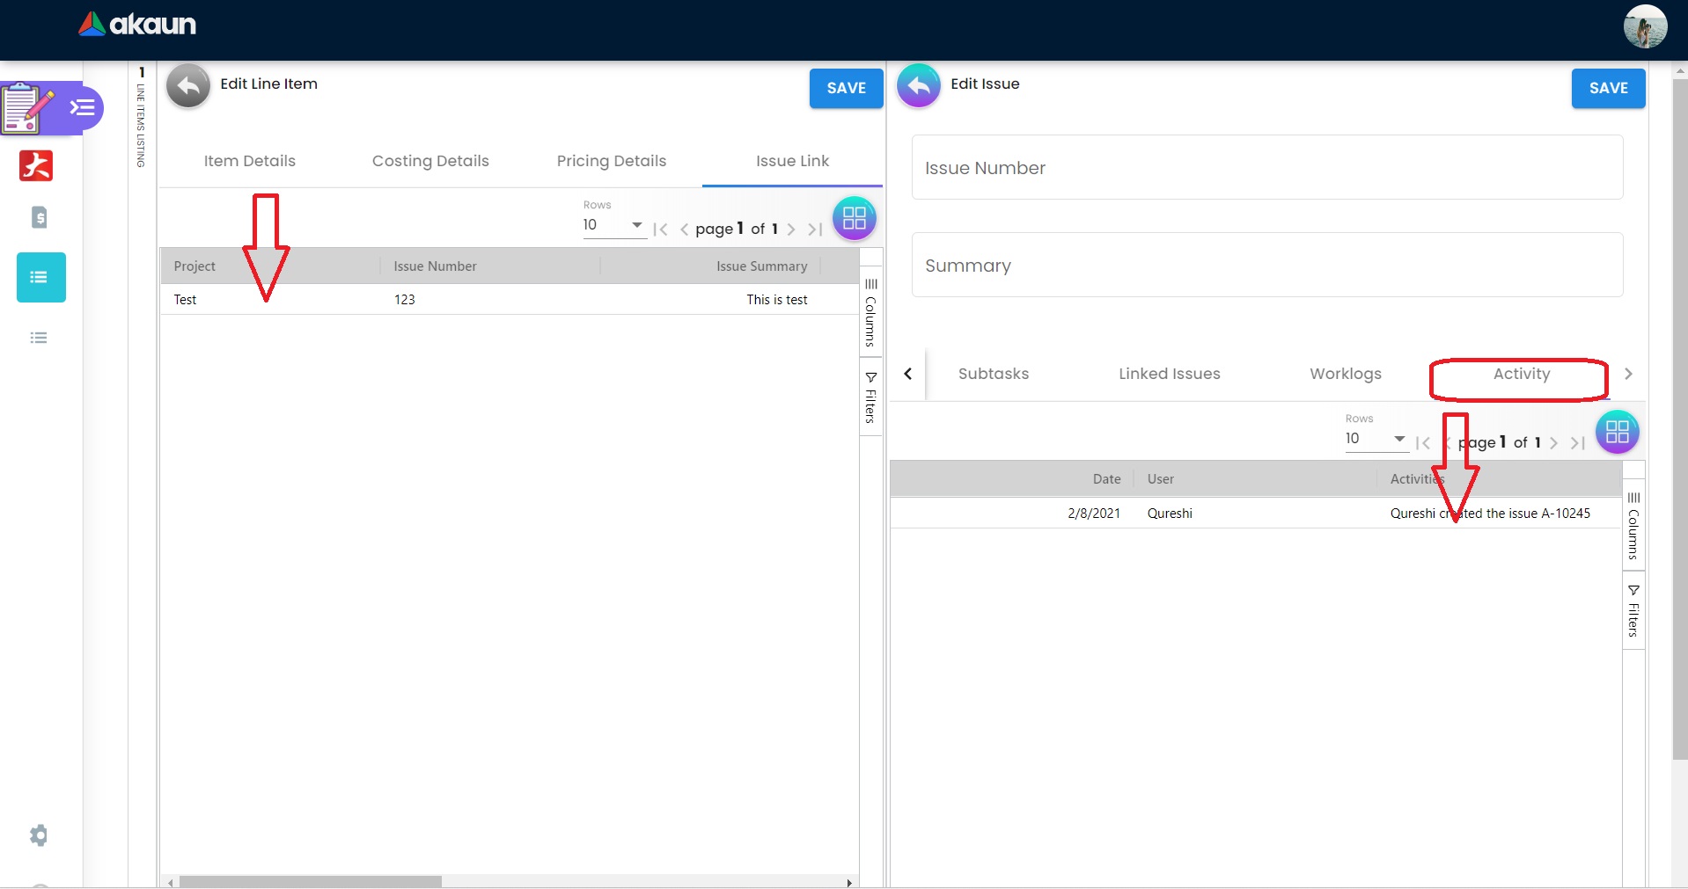
Task: Click the grid view button in Activity panel
Action: tap(1617, 432)
